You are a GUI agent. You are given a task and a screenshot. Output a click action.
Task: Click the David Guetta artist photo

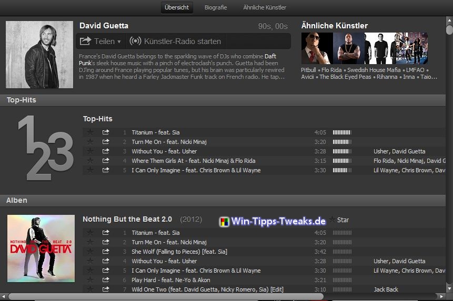[x=39, y=55]
